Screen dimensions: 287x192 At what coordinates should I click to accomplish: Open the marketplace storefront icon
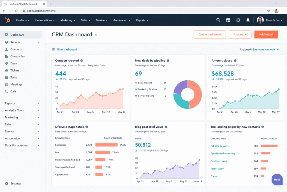click(228, 20)
